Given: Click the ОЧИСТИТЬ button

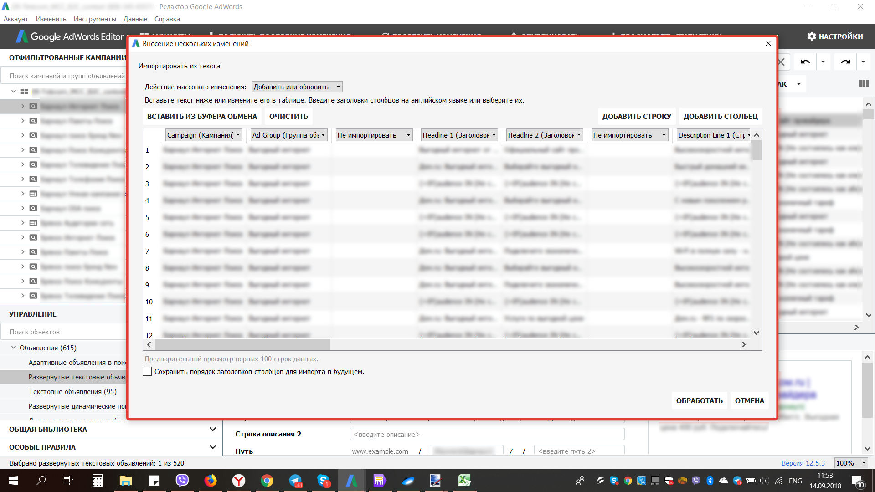Looking at the screenshot, I should point(288,116).
